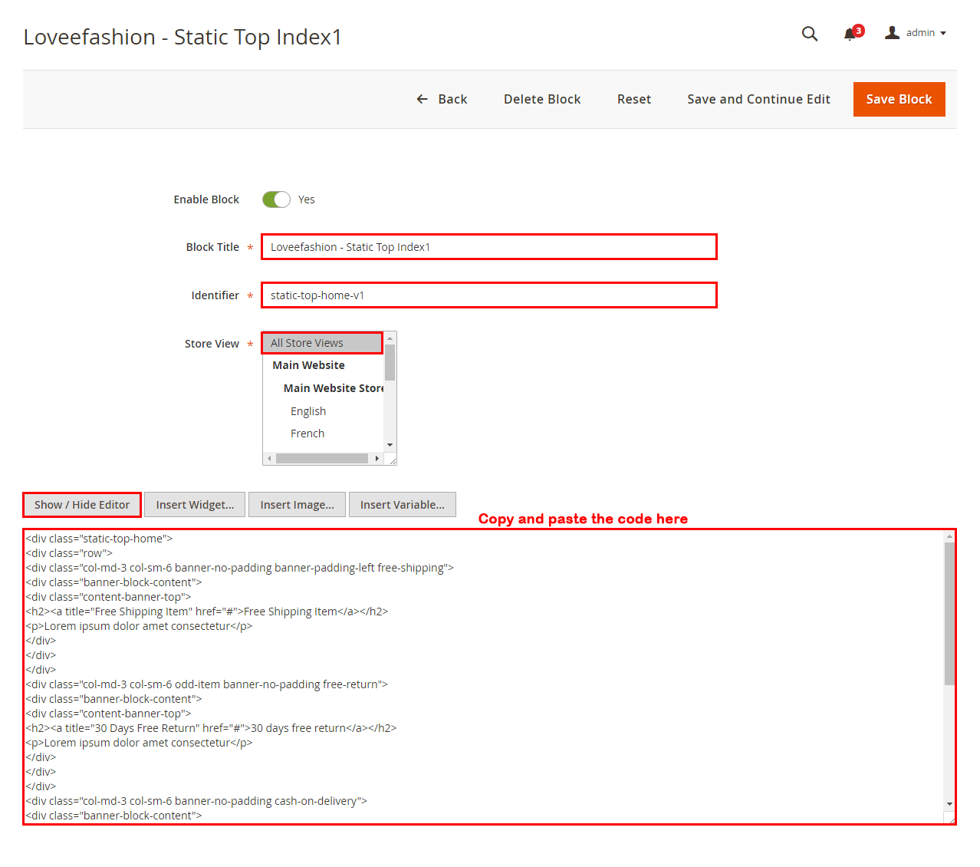Click Insert Variable... button
The width and height of the screenshot is (980, 867).
403,505
